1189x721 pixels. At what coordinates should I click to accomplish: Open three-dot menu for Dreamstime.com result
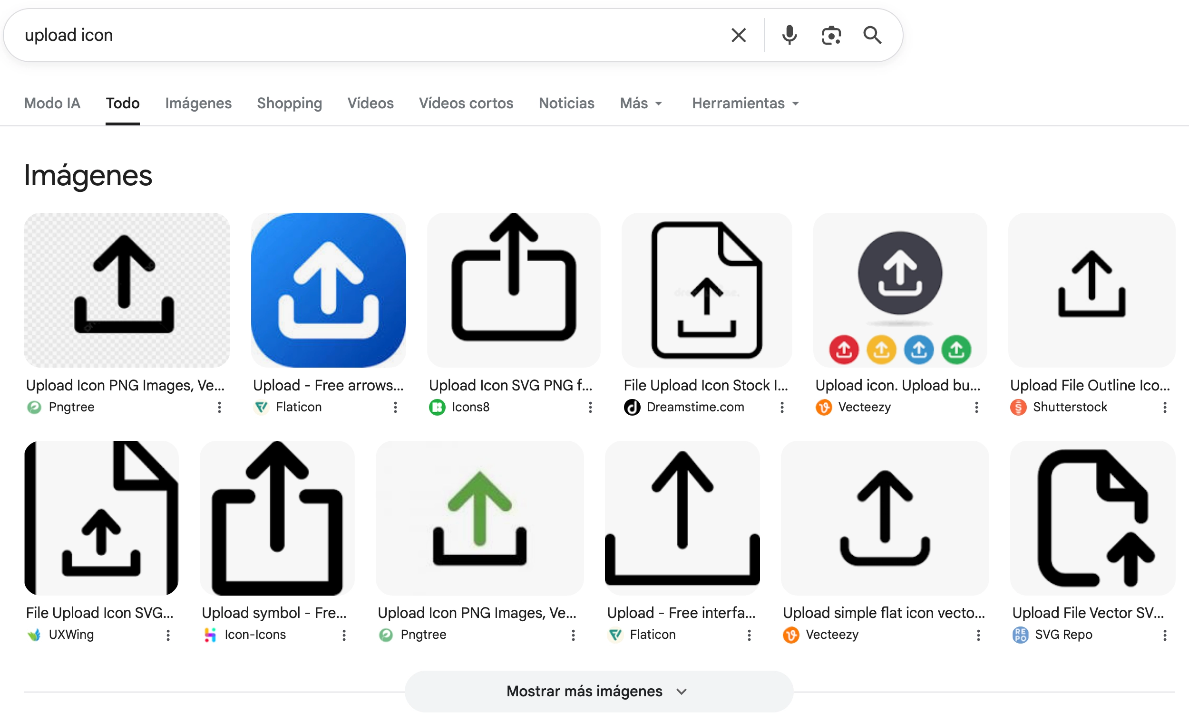tap(782, 407)
